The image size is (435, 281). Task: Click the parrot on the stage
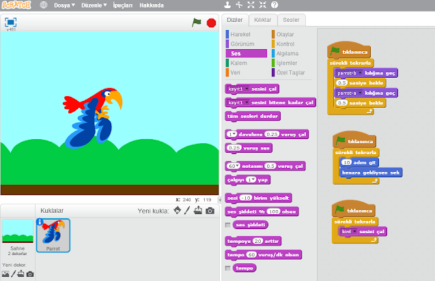click(x=92, y=118)
